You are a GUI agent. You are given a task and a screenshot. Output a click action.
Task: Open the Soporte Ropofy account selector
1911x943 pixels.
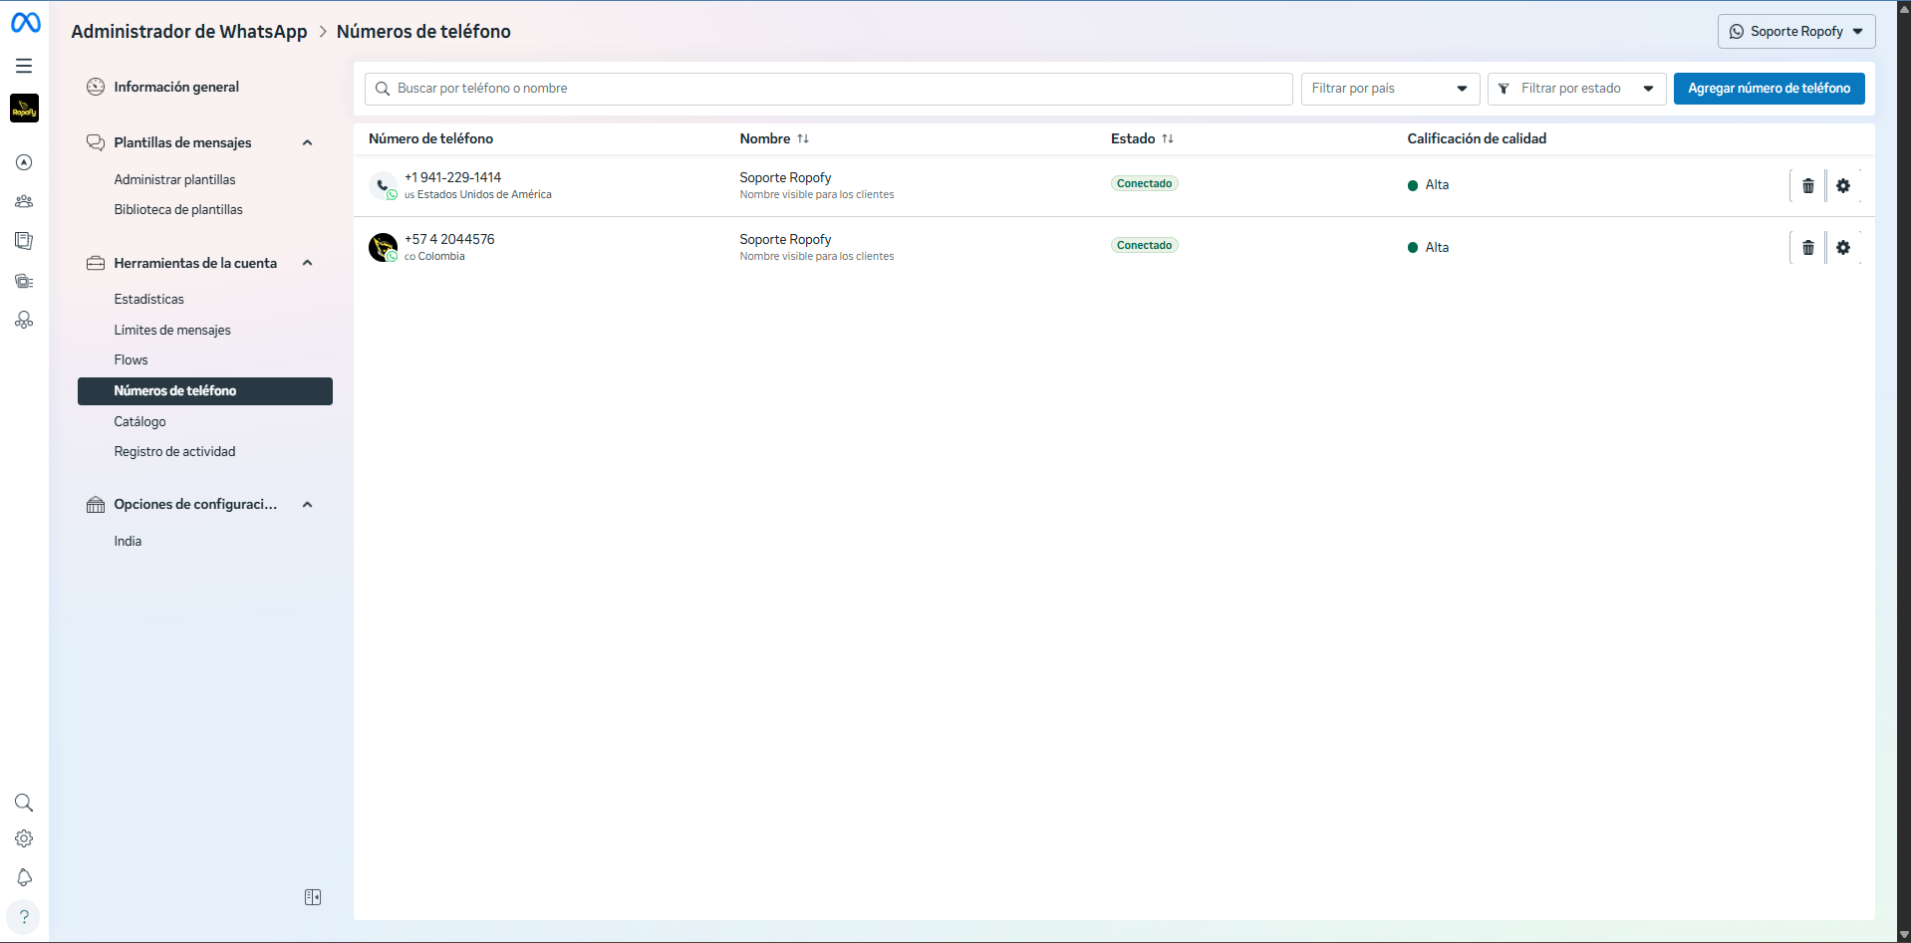(1795, 32)
